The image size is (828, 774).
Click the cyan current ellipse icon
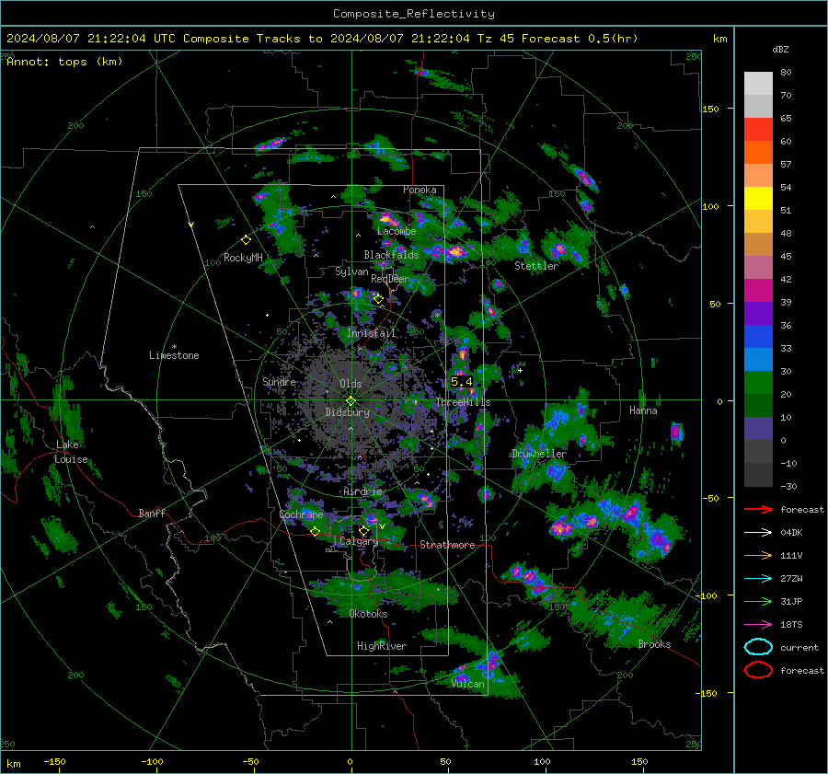(758, 647)
